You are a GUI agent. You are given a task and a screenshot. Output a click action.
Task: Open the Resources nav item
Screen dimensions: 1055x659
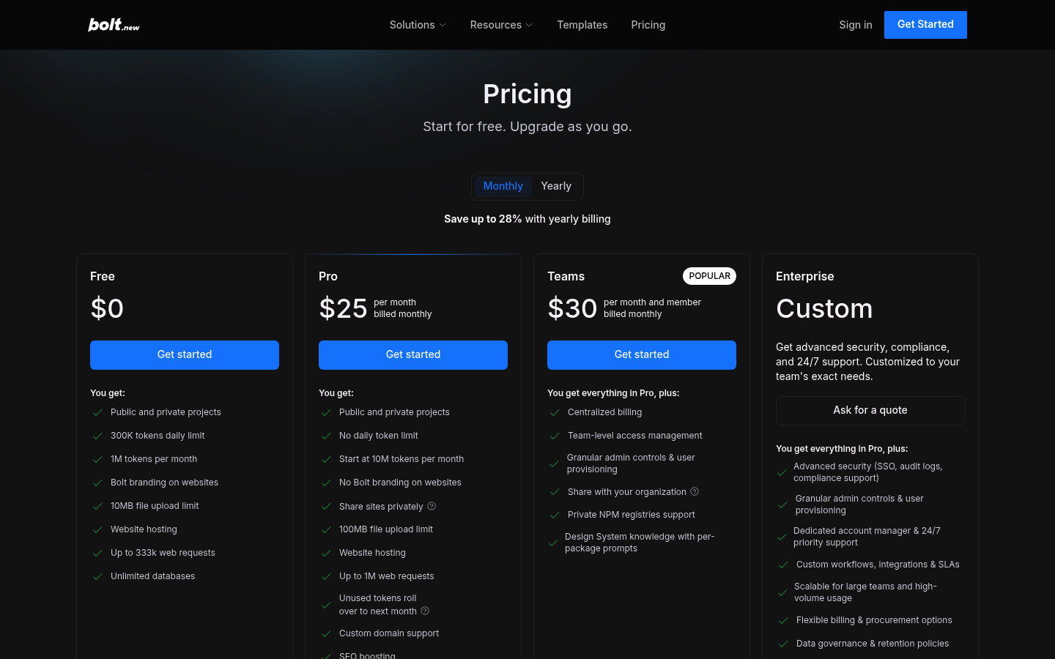click(501, 25)
